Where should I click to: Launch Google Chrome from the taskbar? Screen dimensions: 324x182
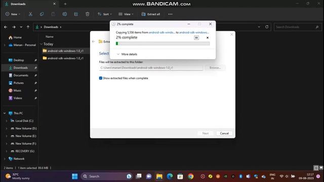(x=190, y=176)
